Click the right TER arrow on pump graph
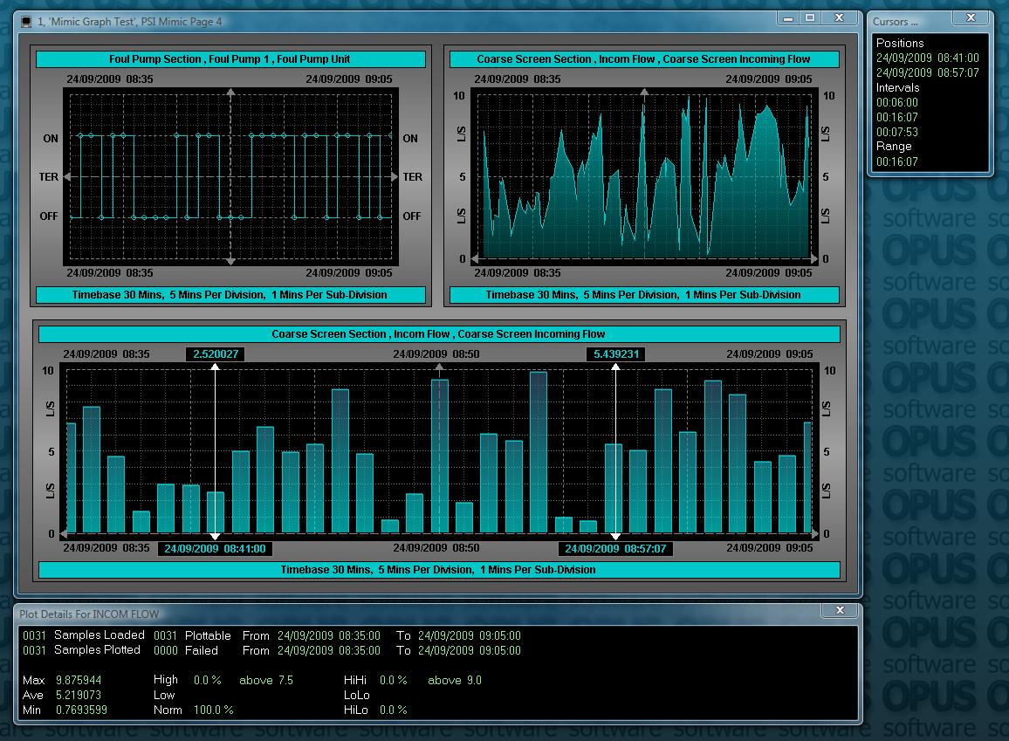 (395, 176)
